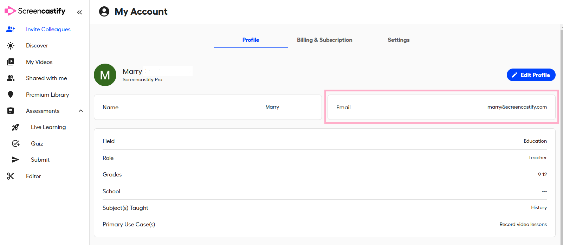The height and width of the screenshot is (245, 563).
Task: Click the Role value Teacher
Action: [538, 157]
